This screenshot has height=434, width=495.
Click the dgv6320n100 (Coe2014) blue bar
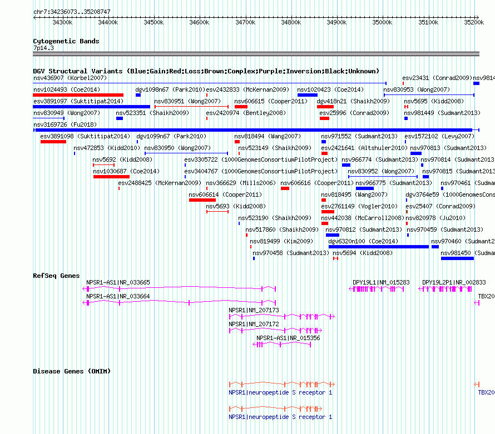(379, 247)
